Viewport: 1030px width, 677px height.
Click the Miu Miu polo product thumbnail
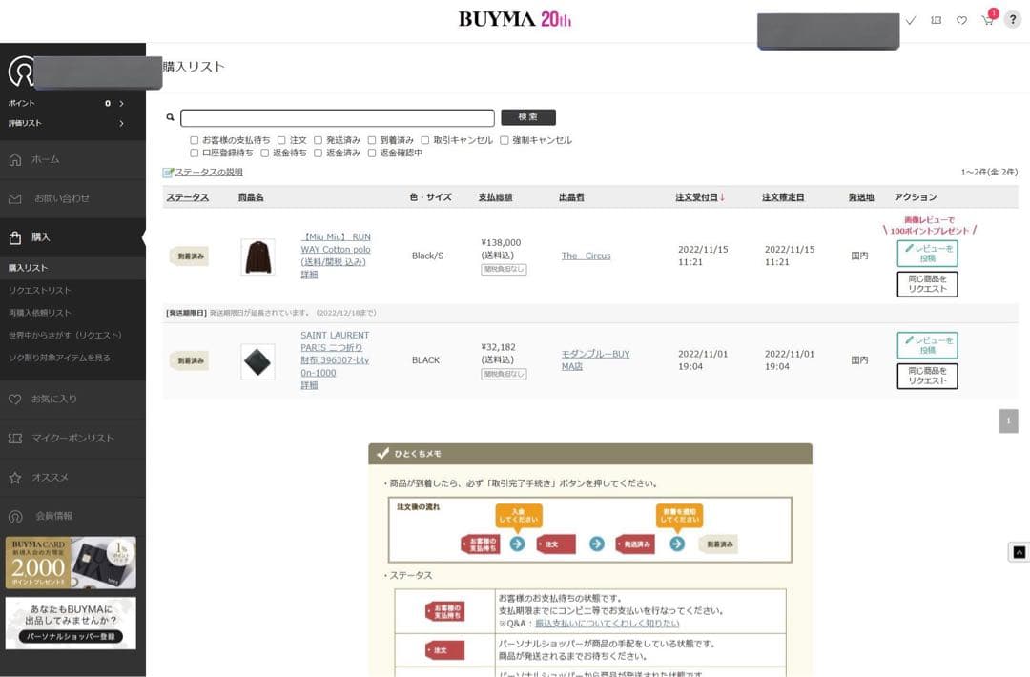pyautogui.click(x=257, y=256)
